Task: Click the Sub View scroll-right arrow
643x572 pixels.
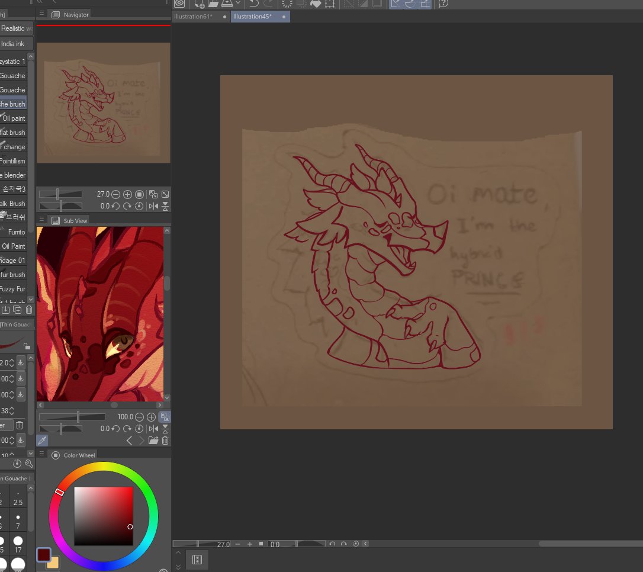Action: (159, 404)
